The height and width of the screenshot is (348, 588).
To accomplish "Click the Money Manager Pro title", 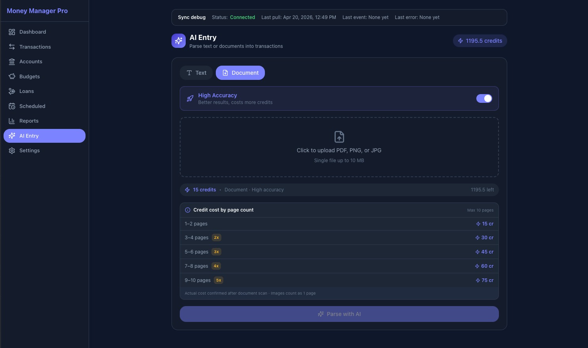I will click(37, 11).
